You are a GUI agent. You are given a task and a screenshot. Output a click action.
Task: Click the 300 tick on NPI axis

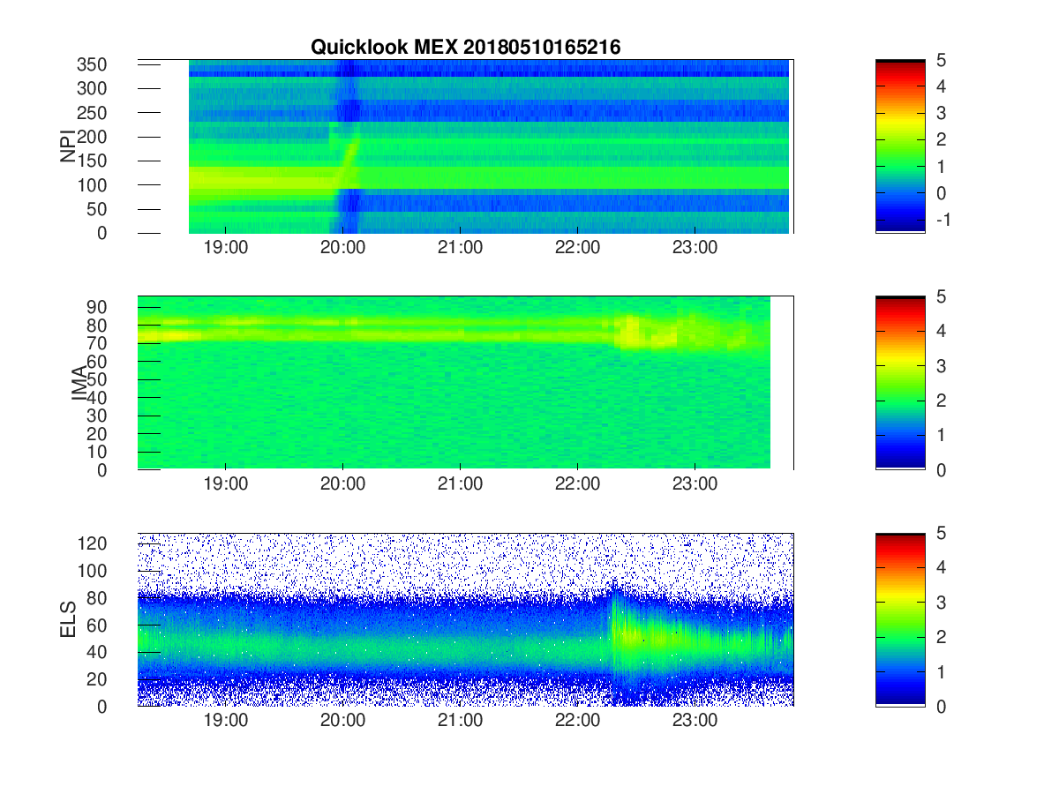point(92,88)
